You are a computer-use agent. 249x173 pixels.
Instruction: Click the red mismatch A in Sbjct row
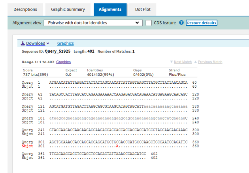coord(117,146)
